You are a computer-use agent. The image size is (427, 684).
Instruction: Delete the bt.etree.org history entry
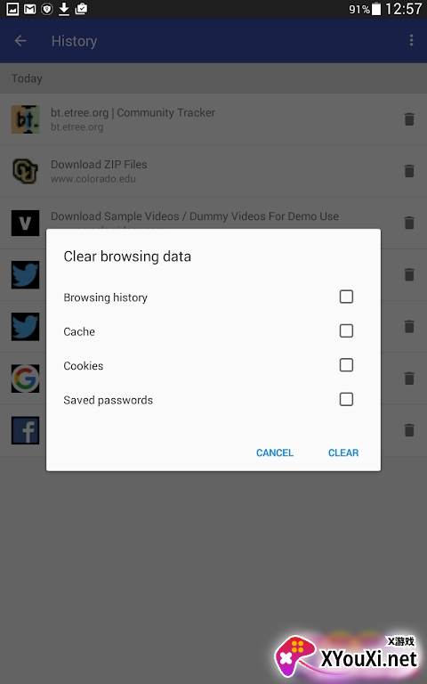point(409,119)
